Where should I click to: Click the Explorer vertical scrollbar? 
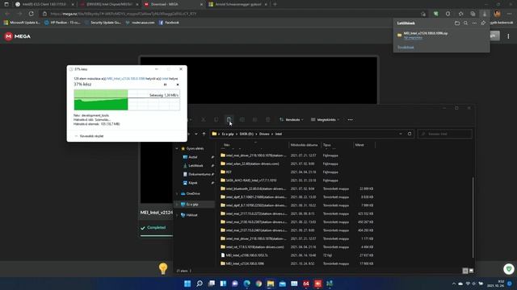473,217
